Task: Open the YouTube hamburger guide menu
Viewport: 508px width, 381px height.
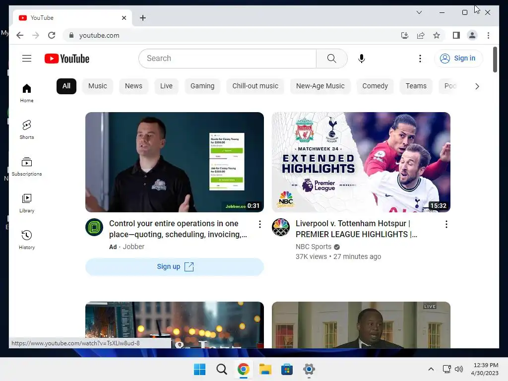Action: [x=27, y=59]
